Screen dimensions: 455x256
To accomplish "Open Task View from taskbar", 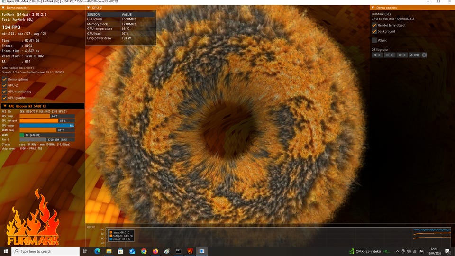I will click(x=85, y=251).
